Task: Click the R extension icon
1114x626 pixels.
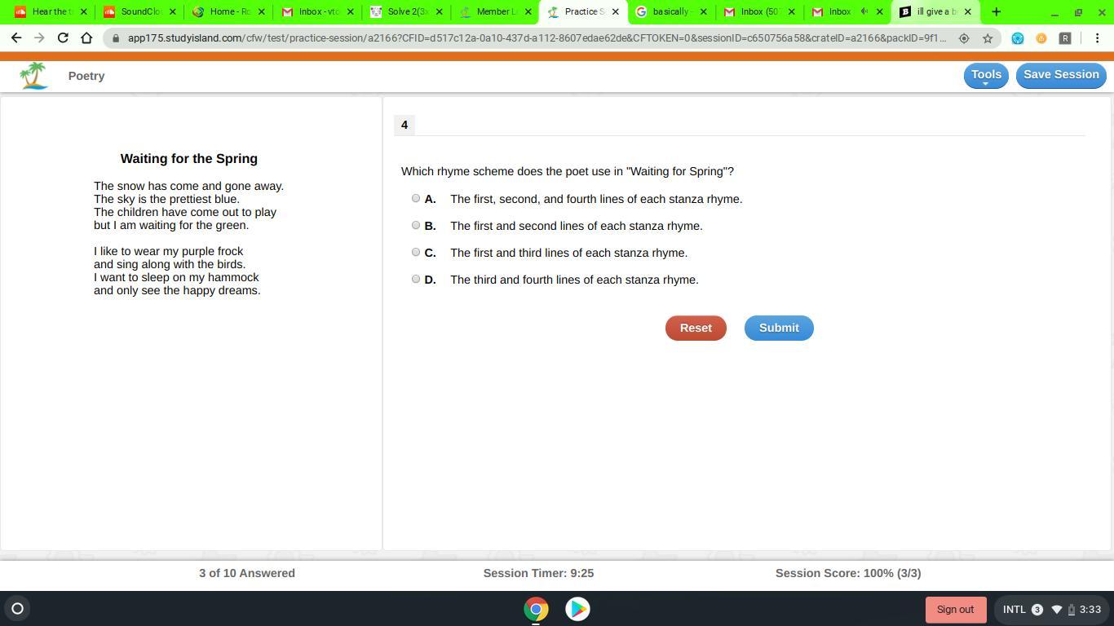Action: coord(1065,38)
